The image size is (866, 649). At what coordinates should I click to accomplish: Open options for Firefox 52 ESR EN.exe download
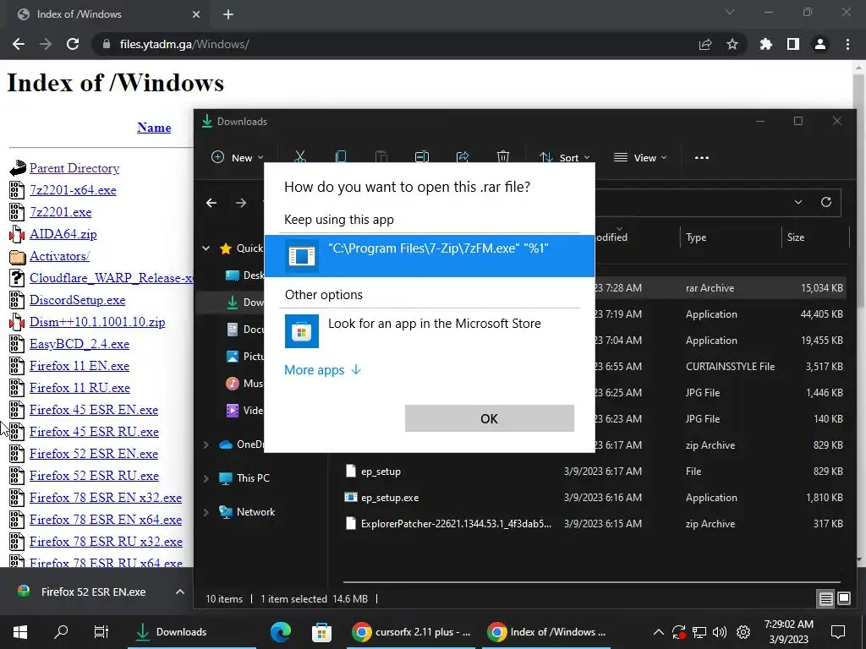click(x=179, y=592)
